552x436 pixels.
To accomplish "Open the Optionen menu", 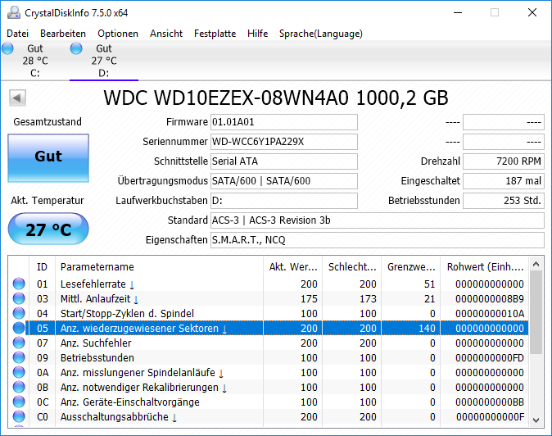I will [118, 34].
